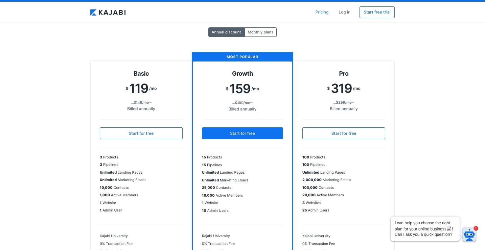Click the Pro plan heading

point(344,74)
